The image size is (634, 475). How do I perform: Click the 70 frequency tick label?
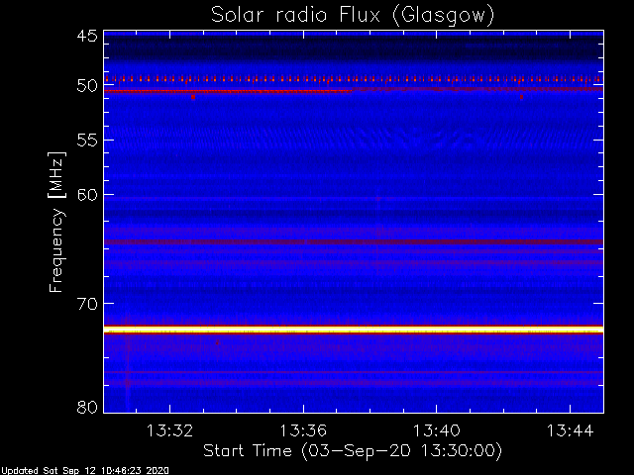click(x=87, y=304)
